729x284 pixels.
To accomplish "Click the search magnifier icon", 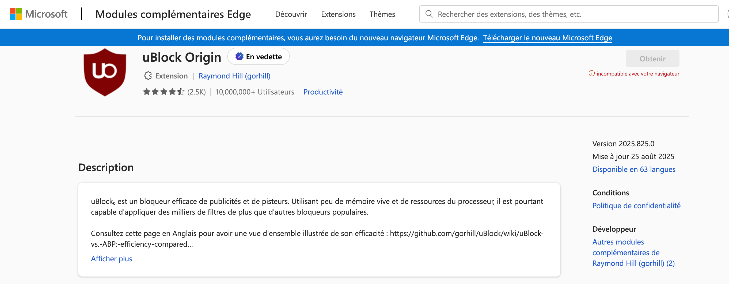I will point(429,14).
